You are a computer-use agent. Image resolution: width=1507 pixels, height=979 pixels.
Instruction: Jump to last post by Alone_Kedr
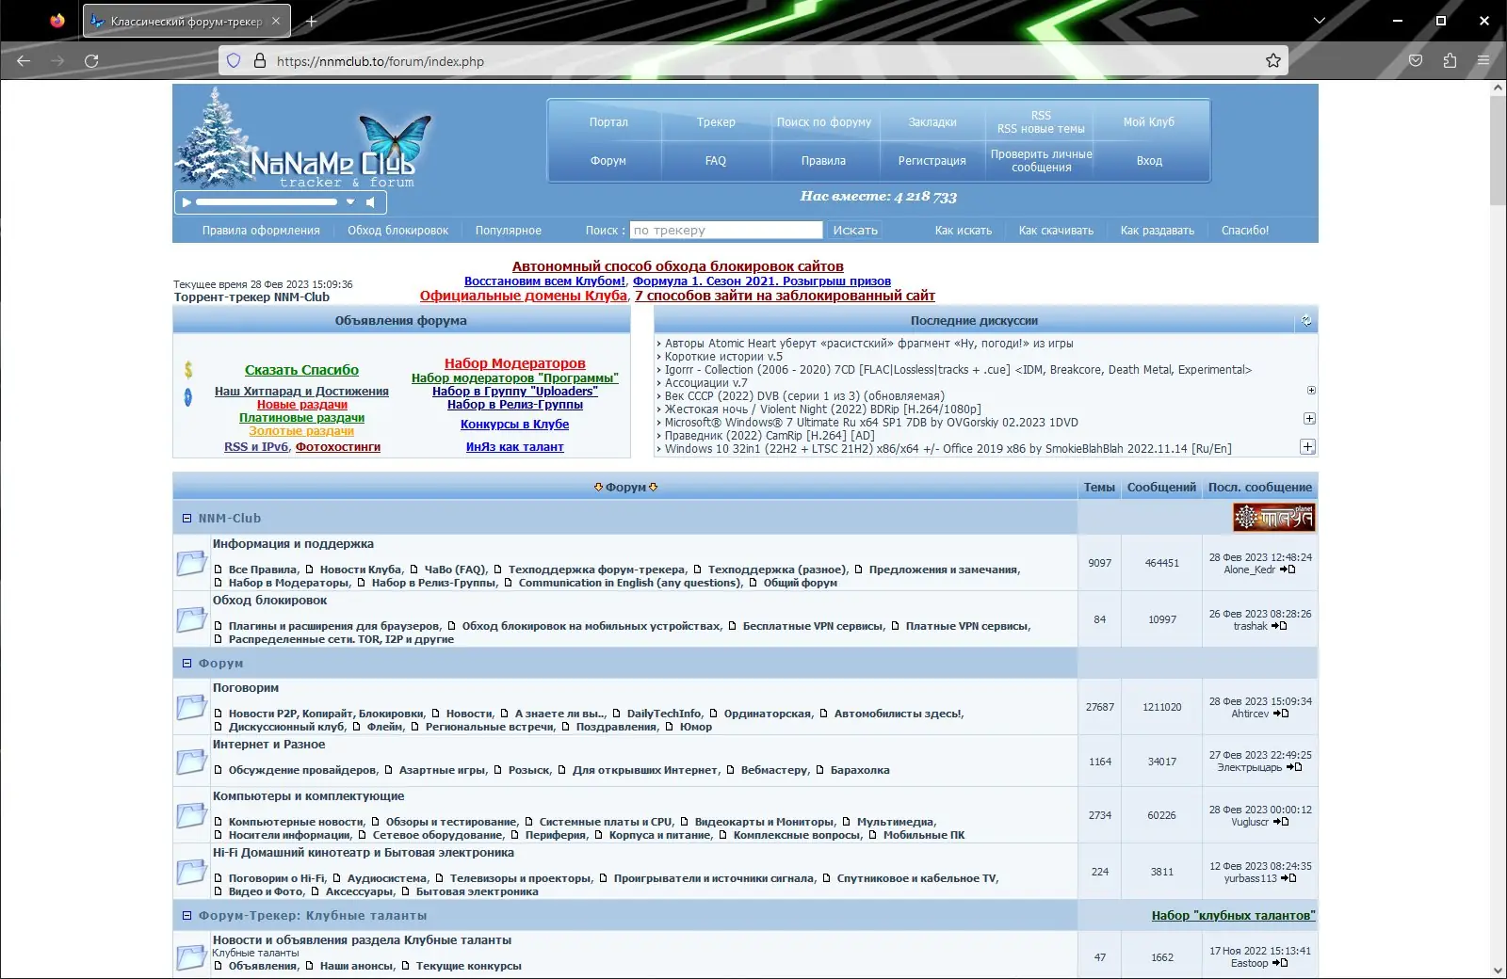(1288, 570)
